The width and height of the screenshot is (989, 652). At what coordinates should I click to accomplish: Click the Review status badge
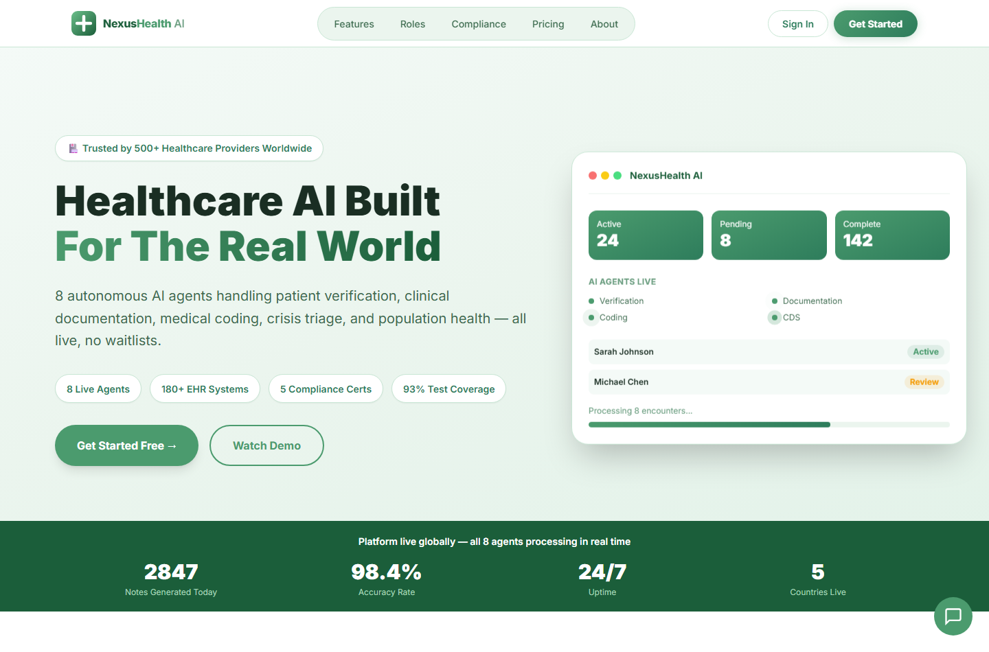[924, 382]
